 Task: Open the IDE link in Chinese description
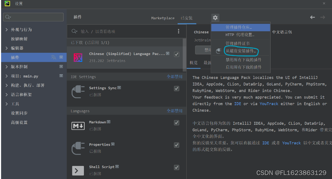point(266,143)
